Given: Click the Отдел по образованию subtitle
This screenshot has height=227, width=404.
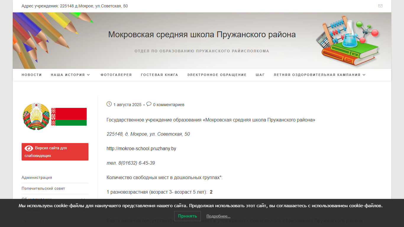Looking at the screenshot, I should (202, 51).
